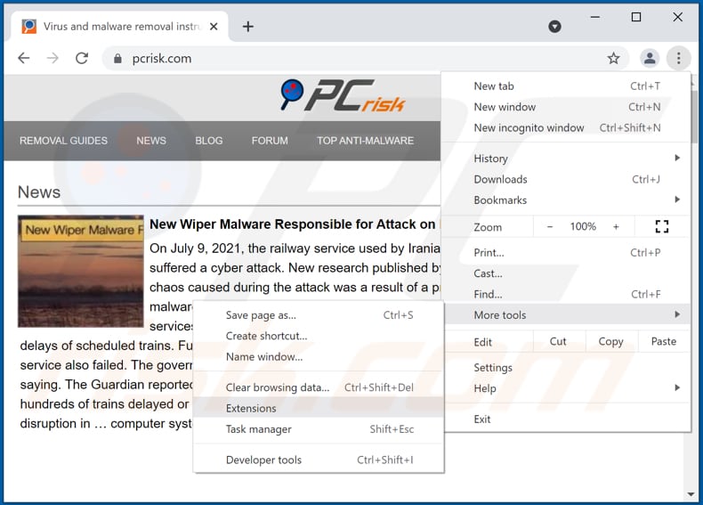
Task: Open Settings from Chrome menu
Action: (x=493, y=367)
